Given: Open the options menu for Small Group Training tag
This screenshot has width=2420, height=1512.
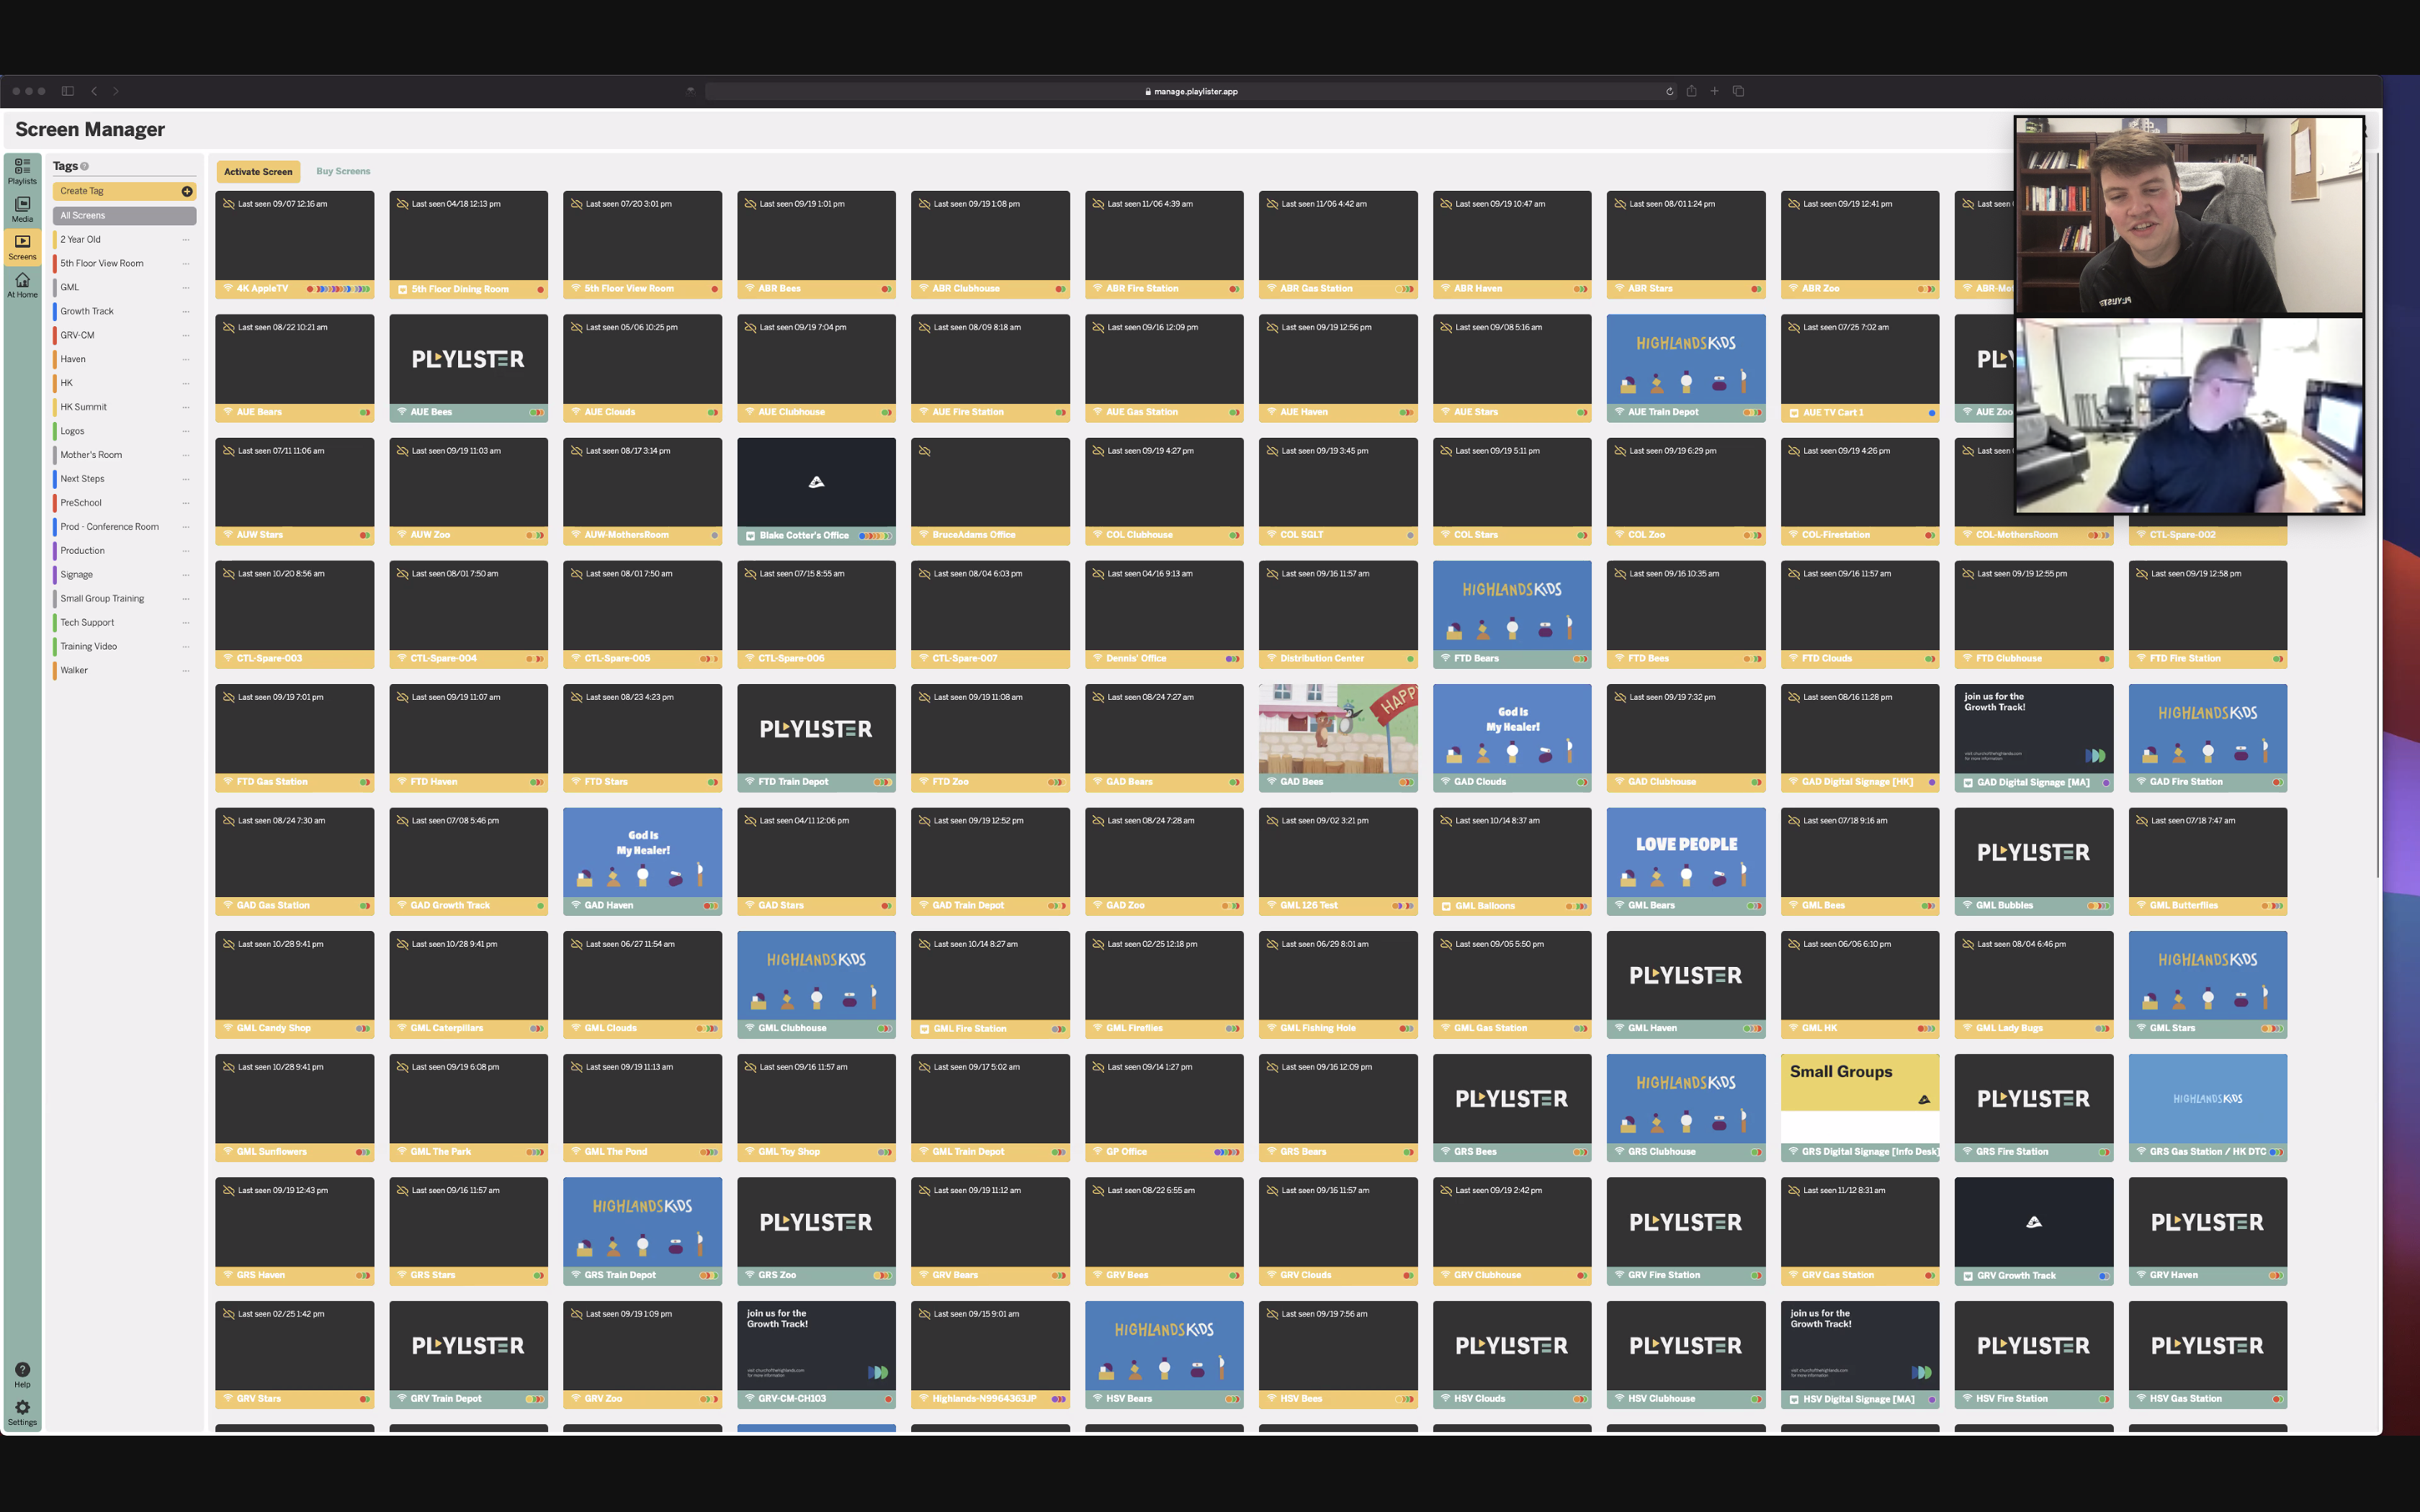Looking at the screenshot, I should [x=186, y=599].
